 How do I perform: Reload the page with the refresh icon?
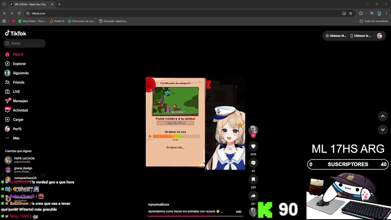click(19, 13)
